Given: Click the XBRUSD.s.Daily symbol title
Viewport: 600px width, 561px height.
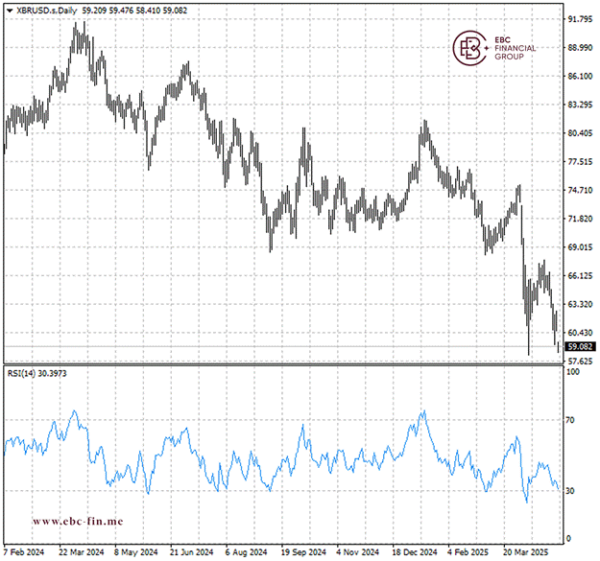Looking at the screenshot, I should pos(47,9).
